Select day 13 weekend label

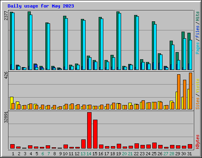point(83,154)
